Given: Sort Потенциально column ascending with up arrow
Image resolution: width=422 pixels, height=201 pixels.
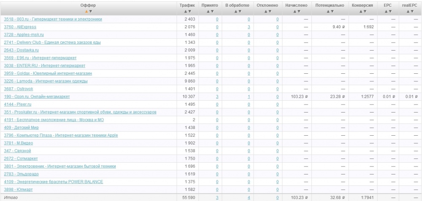Looking at the screenshot, I should 328,11.
